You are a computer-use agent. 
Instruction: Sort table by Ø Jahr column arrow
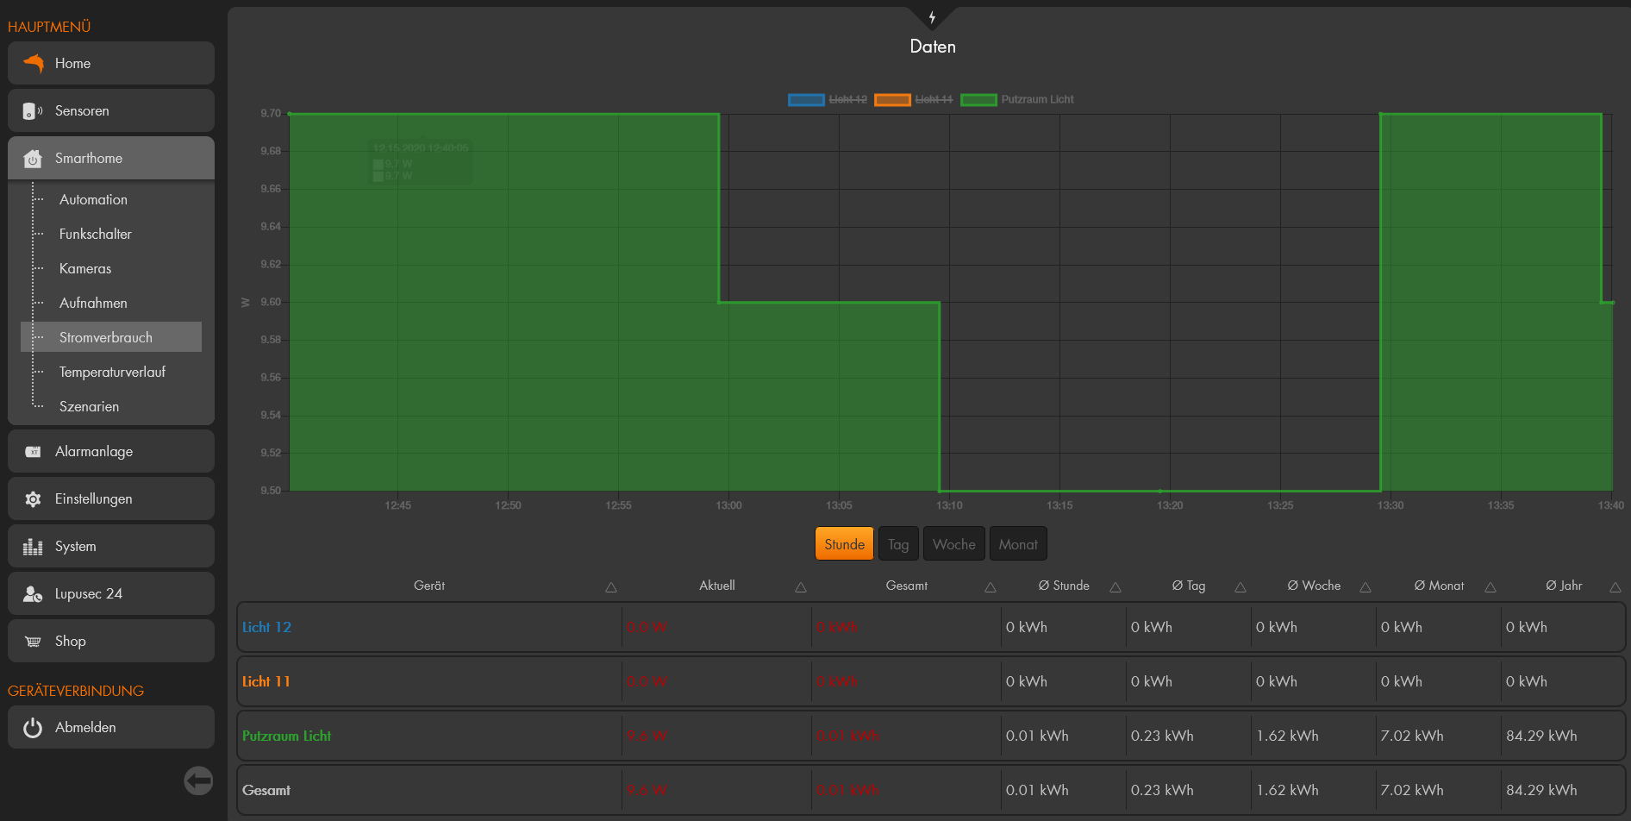[x=1615, y=587]
